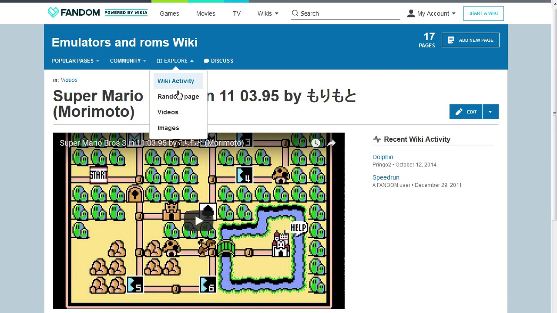
Task: Click the Edit button label
Action: click(x=472, y=112)
